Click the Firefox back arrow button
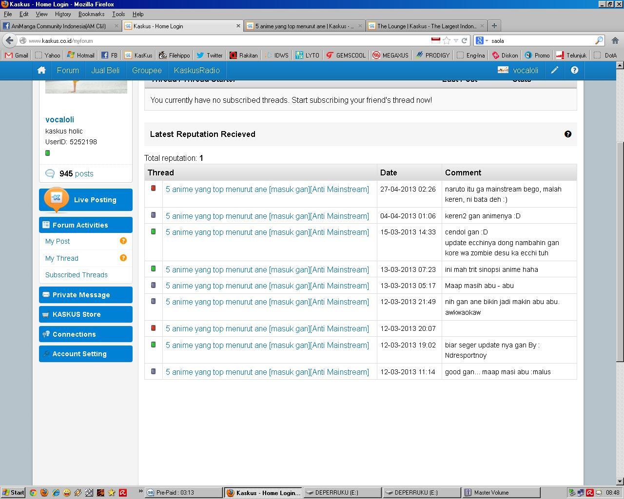 tap(9, 40)
